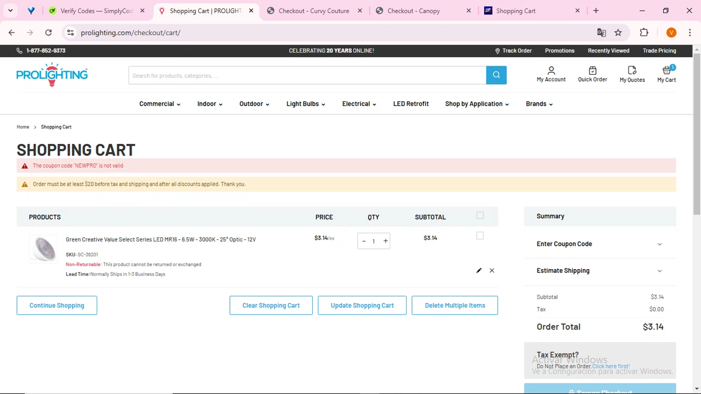
Task: Tick checkbox for Green Creative MR16 item
Action: pyautogui.click(x=480, y=236)
